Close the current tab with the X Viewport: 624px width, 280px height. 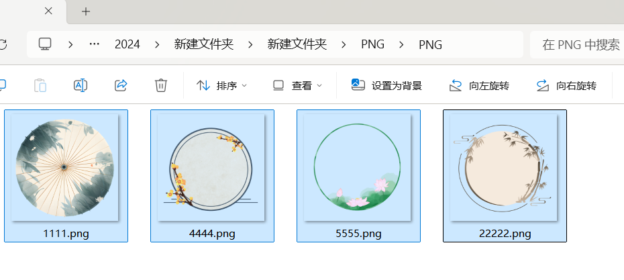click(x=48, y=11)
